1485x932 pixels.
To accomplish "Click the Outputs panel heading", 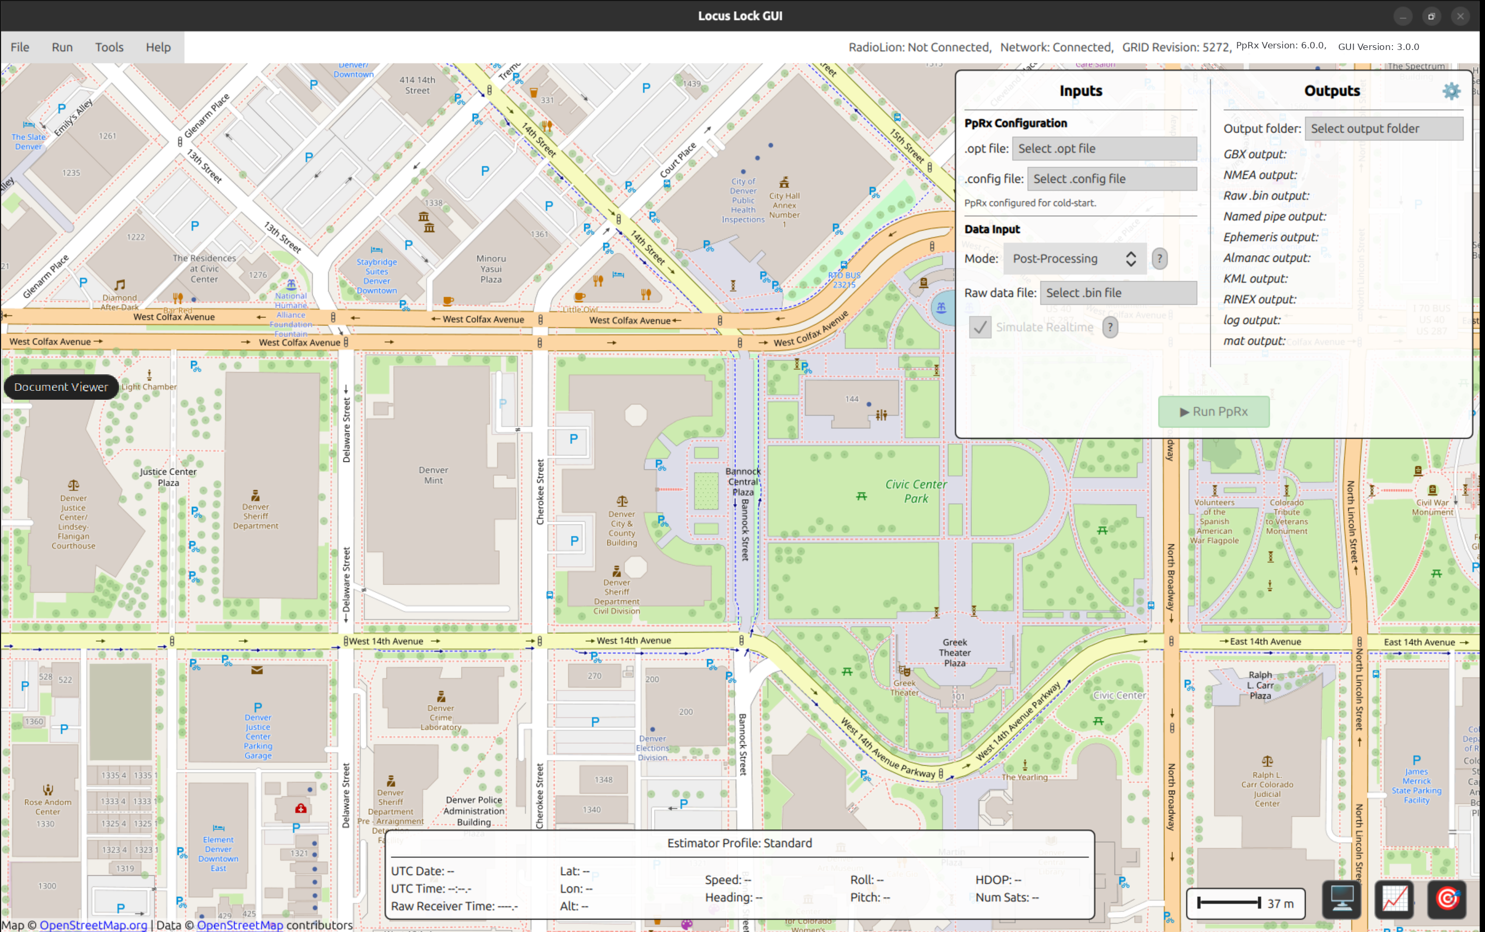I will (1331, 91).
